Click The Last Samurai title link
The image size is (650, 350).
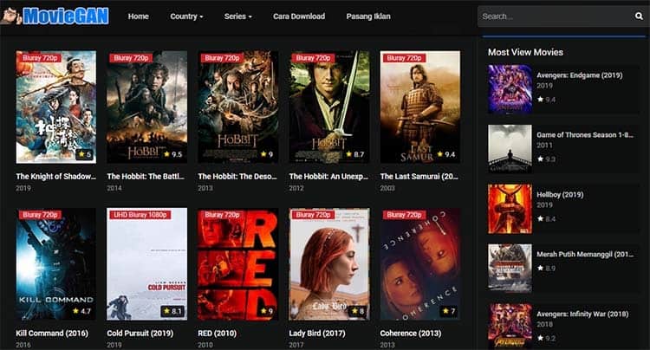tap(419, 177)
